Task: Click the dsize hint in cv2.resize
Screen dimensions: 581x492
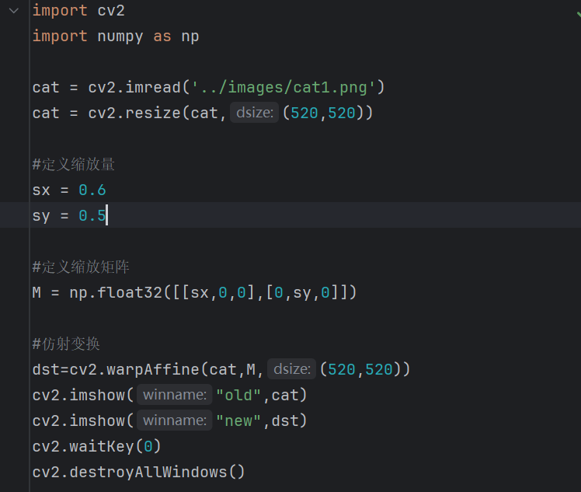Action: tap(255, 113)
